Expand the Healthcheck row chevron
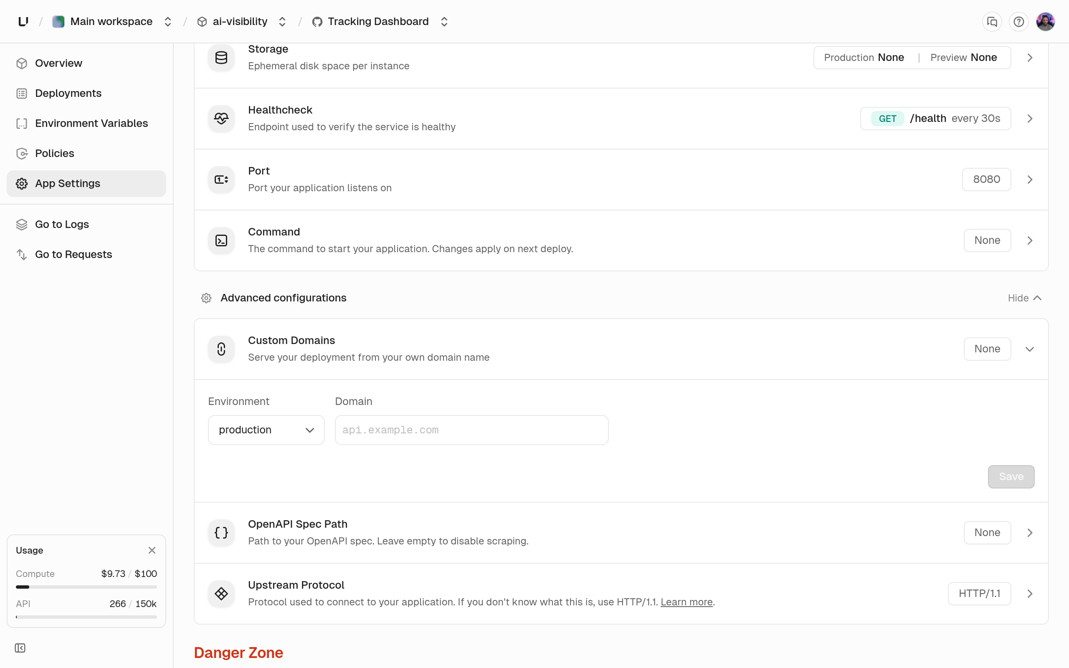1069x668 pixels. coord(1030,119)
